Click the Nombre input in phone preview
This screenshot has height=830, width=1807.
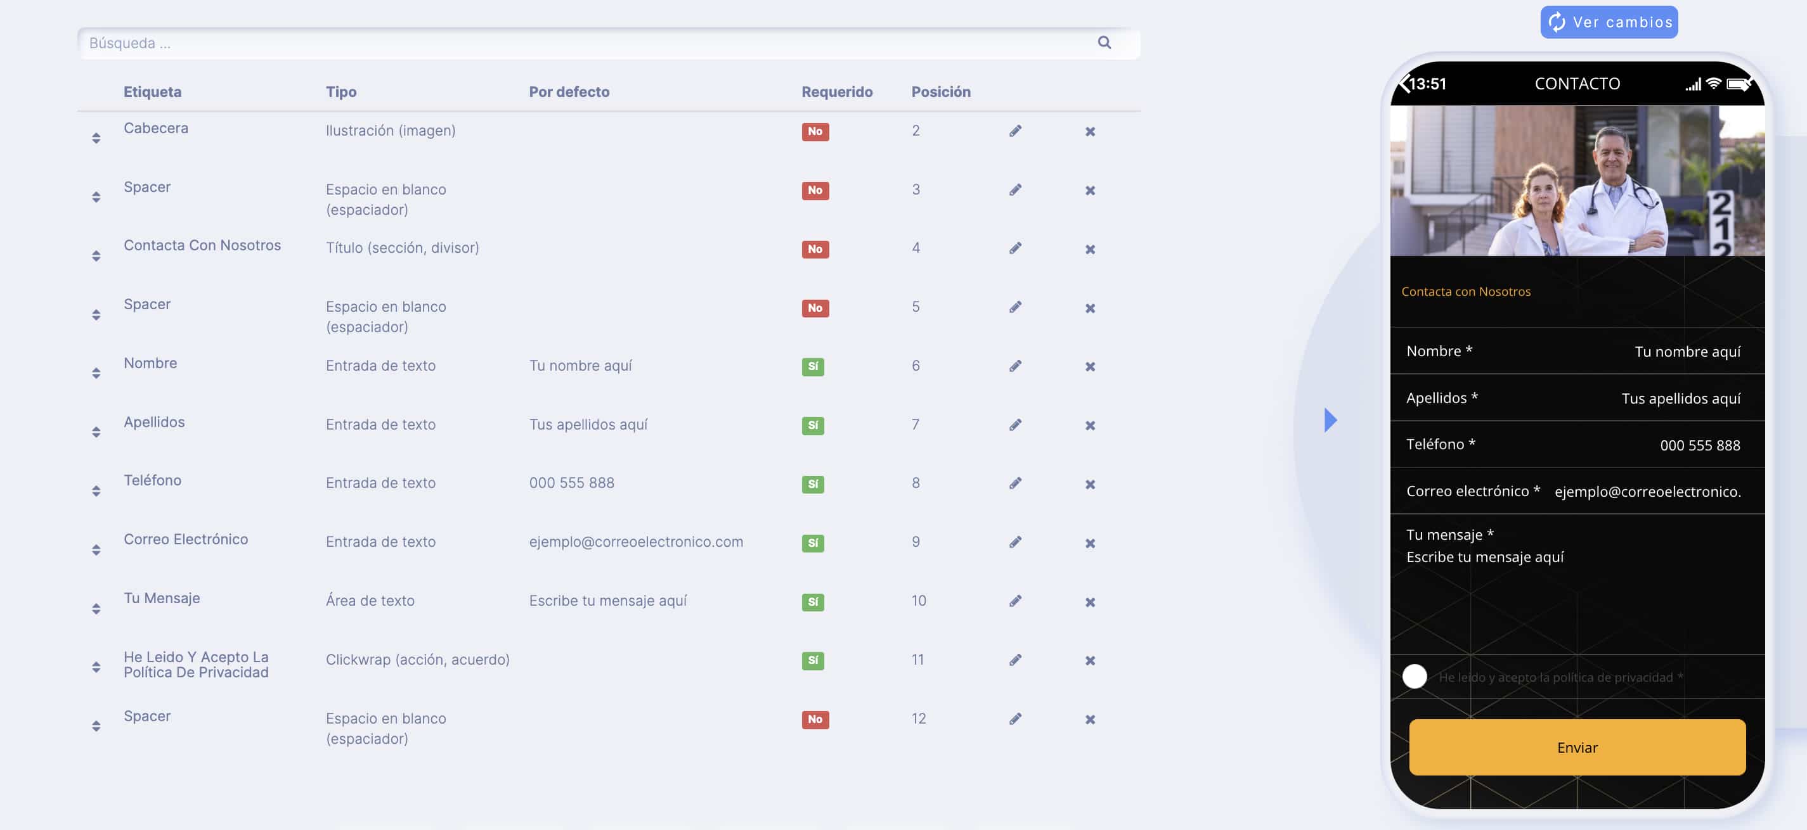click(x=1577, y=350)
